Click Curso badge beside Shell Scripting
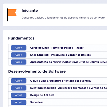 [18, 55]
